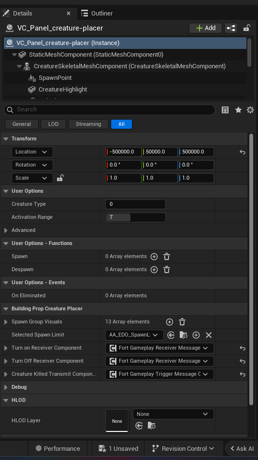Collapse User Options - Events section
This screenshot has width=258, height=460.
(x=6, y=283)
